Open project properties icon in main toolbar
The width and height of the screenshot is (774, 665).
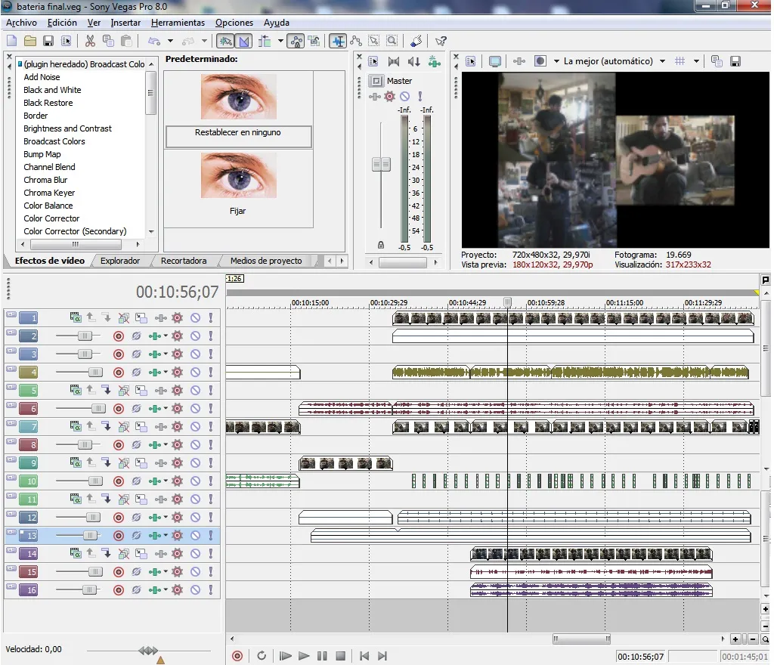point(66,41)
